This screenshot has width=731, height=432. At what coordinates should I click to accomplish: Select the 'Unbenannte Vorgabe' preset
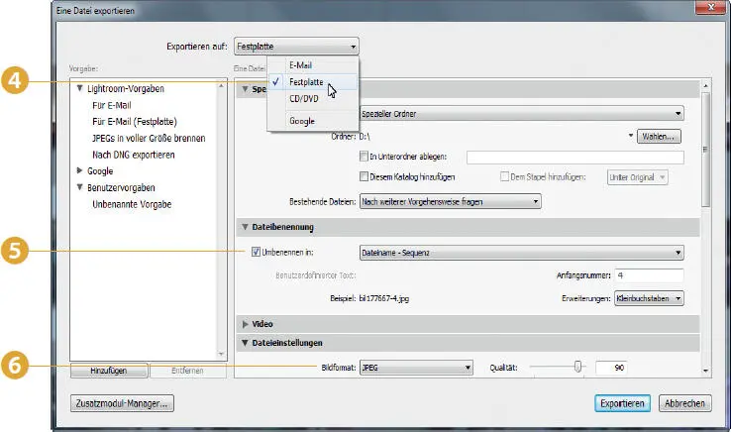point(132,204)
